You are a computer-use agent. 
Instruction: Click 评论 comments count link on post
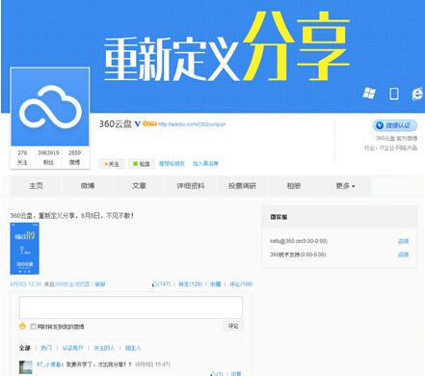click(x=241, y=284)
